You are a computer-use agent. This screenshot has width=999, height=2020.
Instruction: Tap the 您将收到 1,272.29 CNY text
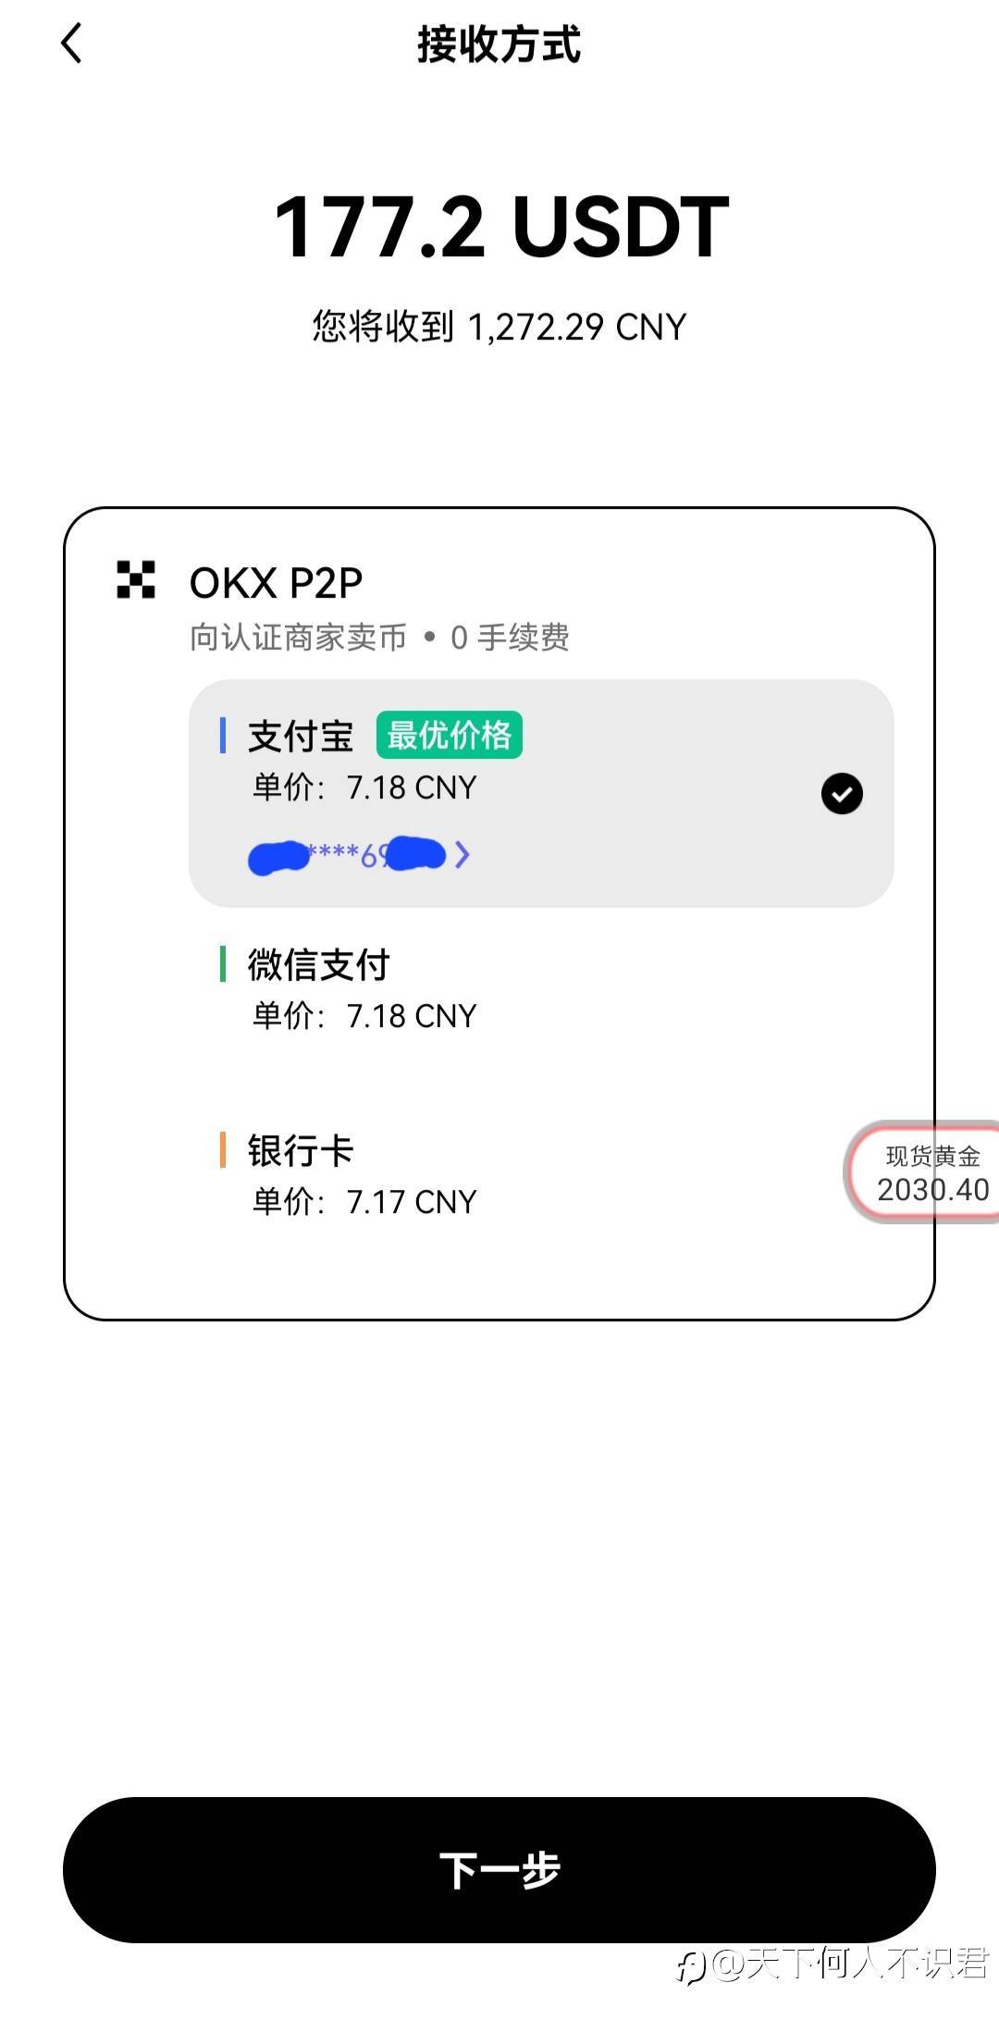point(499,327)
